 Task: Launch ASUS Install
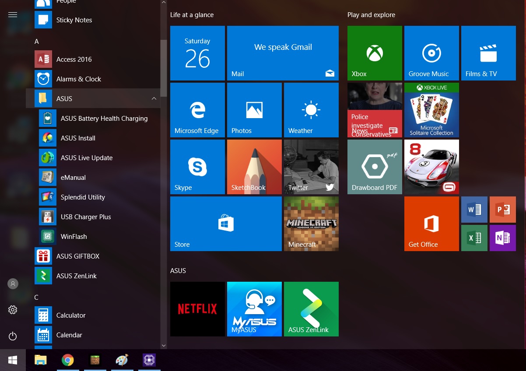tap(93, 138)
